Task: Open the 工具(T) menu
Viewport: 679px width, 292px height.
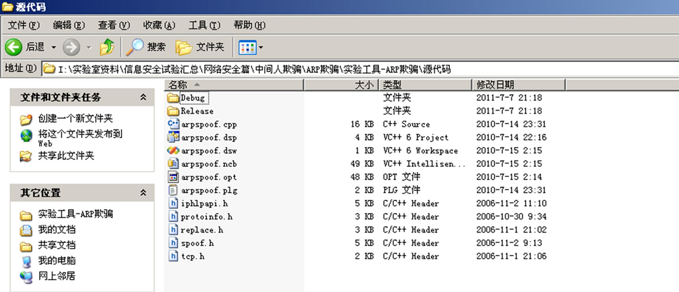Action: (204, 25)
